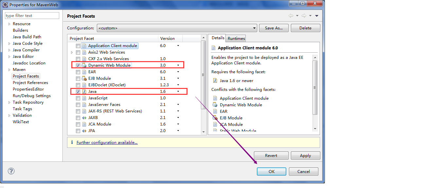The image size is (445, 188).
Task: Click the Java facet icon
Action: (84, 92)
